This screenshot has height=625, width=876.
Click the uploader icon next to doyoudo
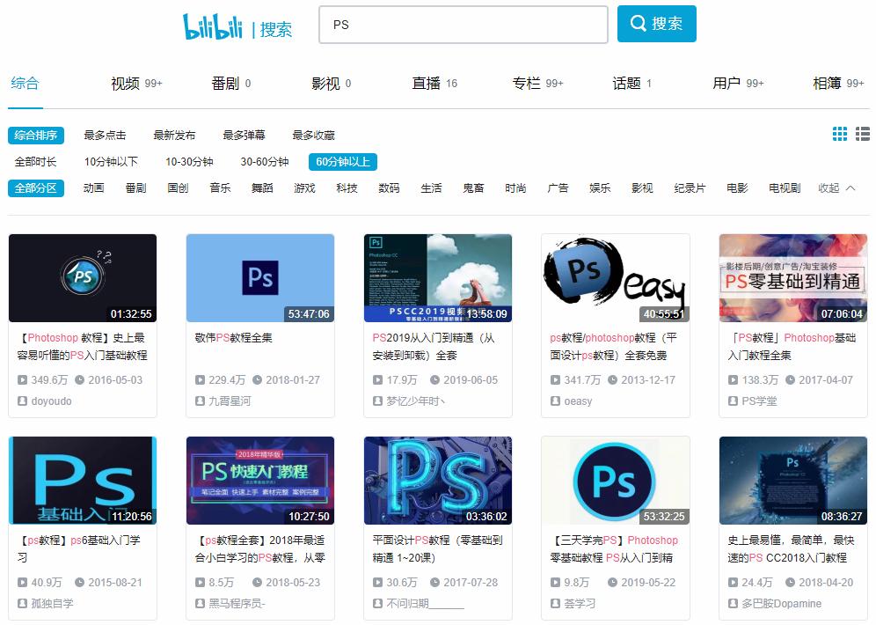click(x=22, y=401)
